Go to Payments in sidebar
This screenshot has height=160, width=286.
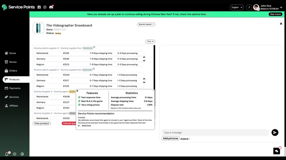[13, 88]
